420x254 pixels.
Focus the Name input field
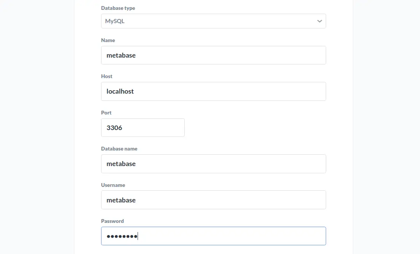coord(214,55)
